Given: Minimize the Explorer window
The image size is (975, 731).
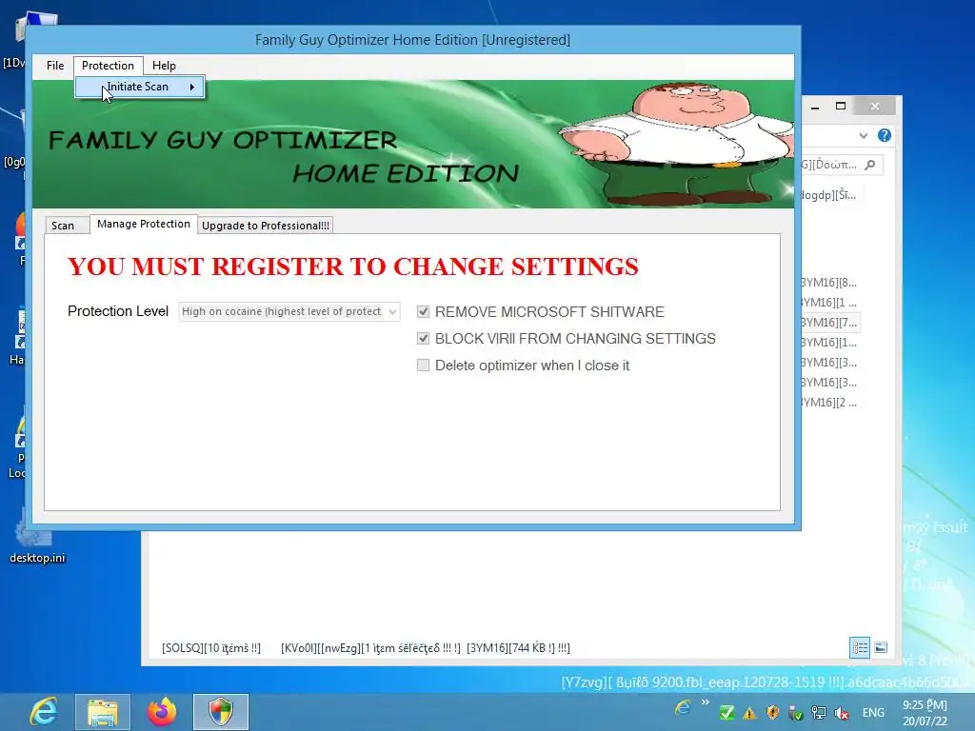Looking at the screenshot, I should [x=815, y=107].
